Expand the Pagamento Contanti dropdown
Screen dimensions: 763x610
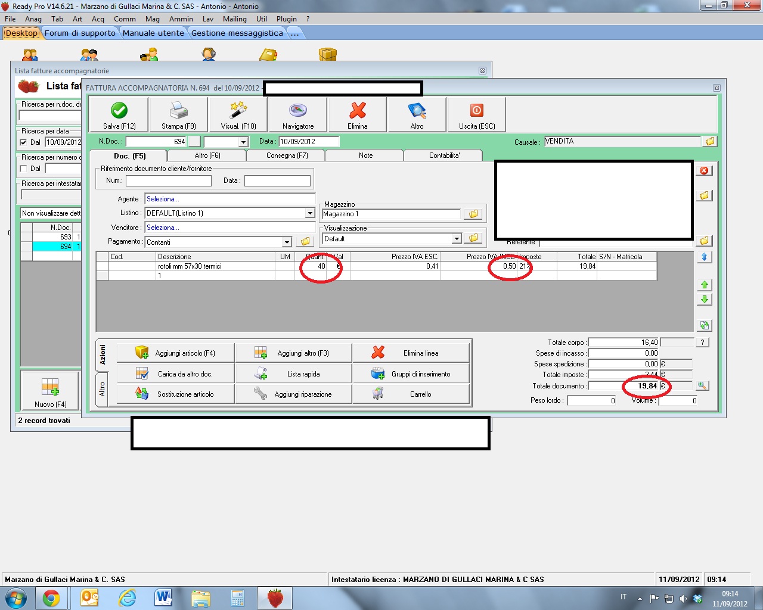tap(287, 242)
